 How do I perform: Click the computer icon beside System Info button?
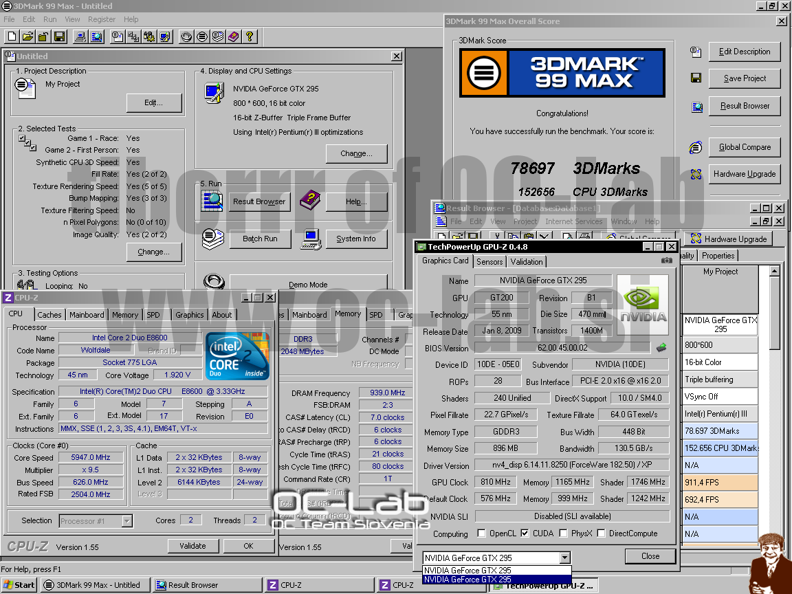311,239
